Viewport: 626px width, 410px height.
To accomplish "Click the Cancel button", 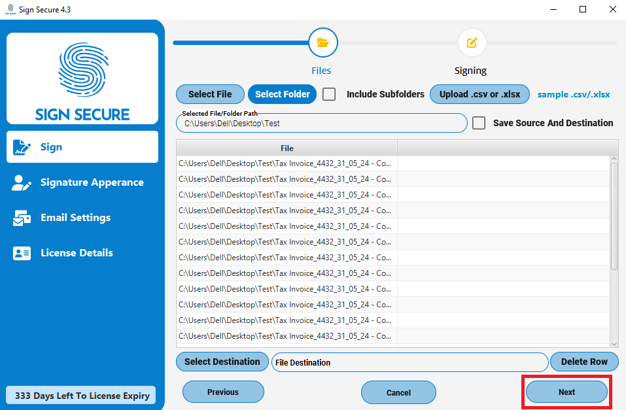I will pyautogui.click(x=398, y=392).
